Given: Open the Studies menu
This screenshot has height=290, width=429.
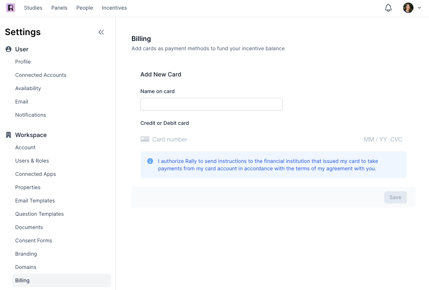Looking at the screenshot, I should pos(33,8).
